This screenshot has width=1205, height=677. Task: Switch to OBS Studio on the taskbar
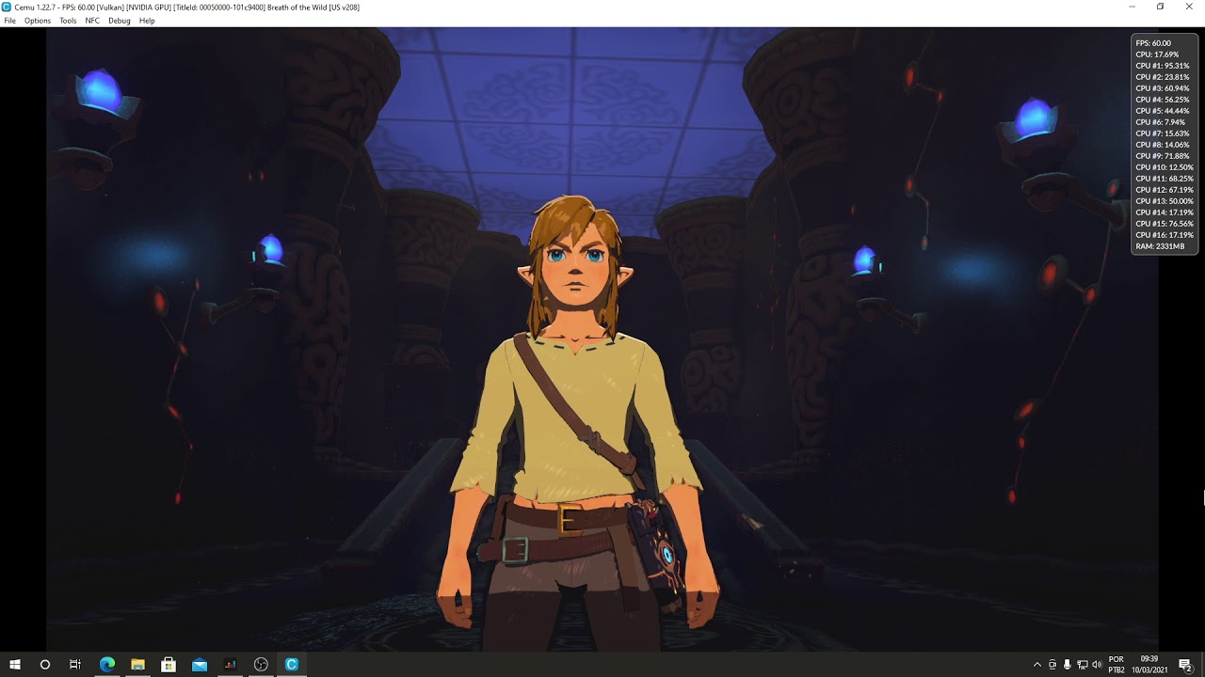(x=261, y=665)
